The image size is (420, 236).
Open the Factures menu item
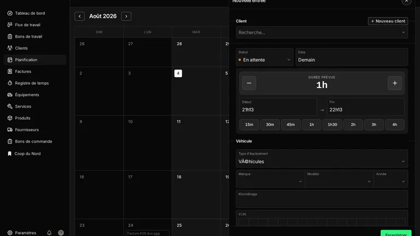pyautogui.click(x=35, y=72)
